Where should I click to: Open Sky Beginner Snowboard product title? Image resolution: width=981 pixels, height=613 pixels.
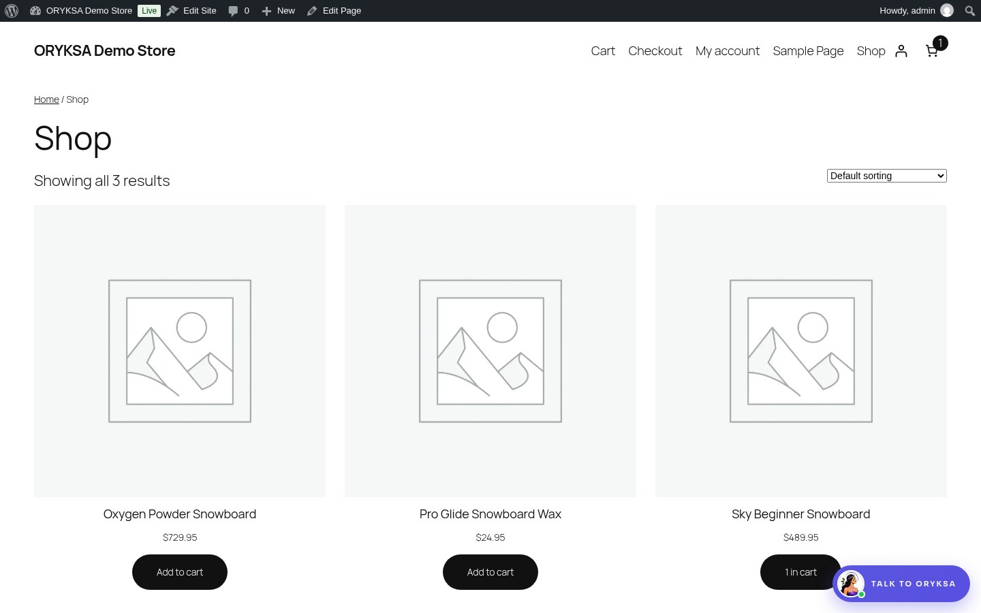[801, 514]
